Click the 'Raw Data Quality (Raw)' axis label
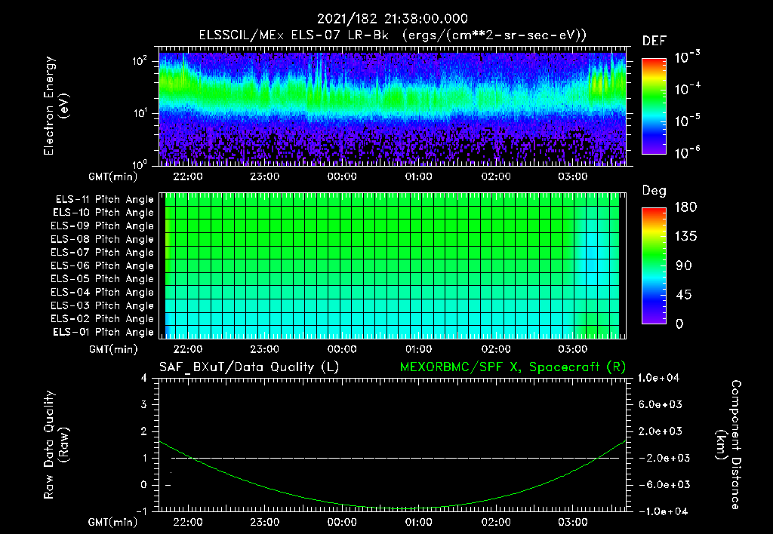This screenshot has height=534, width=773. pos(56,445)
